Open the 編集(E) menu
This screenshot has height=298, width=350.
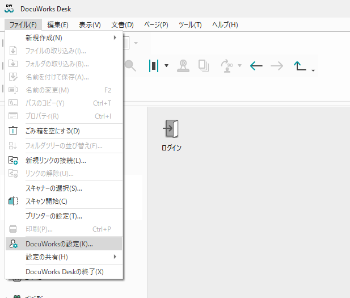pos(58,24)
